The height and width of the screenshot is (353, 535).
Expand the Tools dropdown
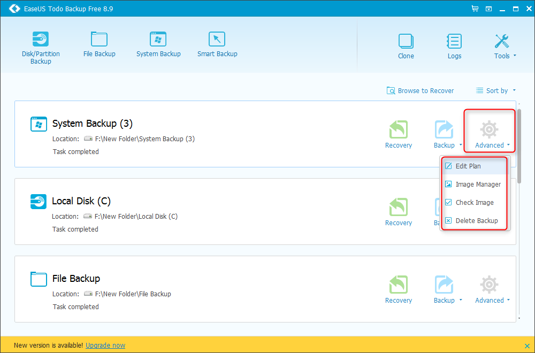[x=505, y=46]
